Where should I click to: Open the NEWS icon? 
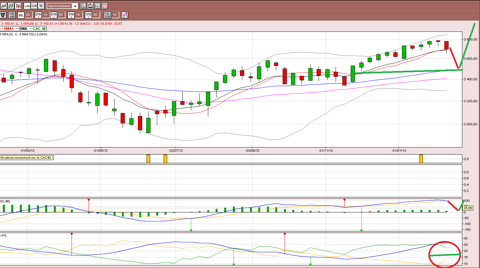(105, 6)
